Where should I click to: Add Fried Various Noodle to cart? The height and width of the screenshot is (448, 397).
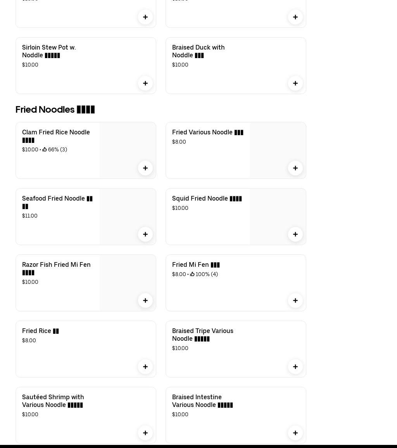click(295, 168)
